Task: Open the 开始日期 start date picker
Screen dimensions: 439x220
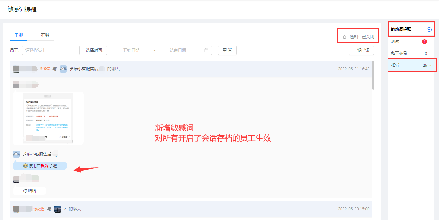Action: [131, 50]
